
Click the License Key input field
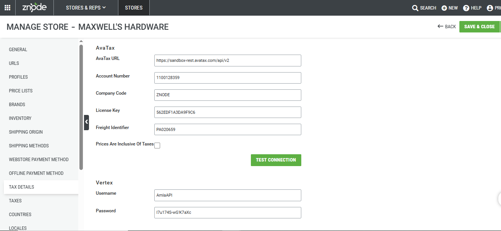coord(228,112)
